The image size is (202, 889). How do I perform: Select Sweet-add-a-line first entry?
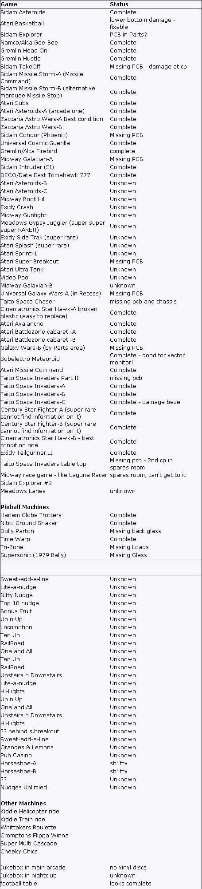[x=24, y=579]
